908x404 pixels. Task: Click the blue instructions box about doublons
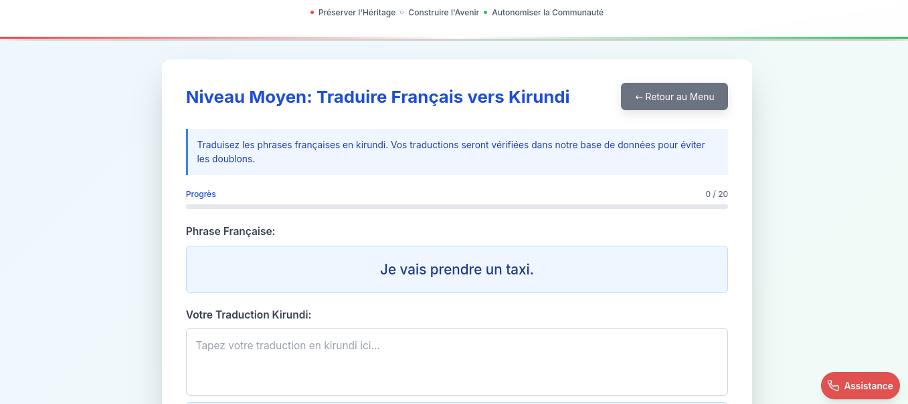[x=457, y=152]
